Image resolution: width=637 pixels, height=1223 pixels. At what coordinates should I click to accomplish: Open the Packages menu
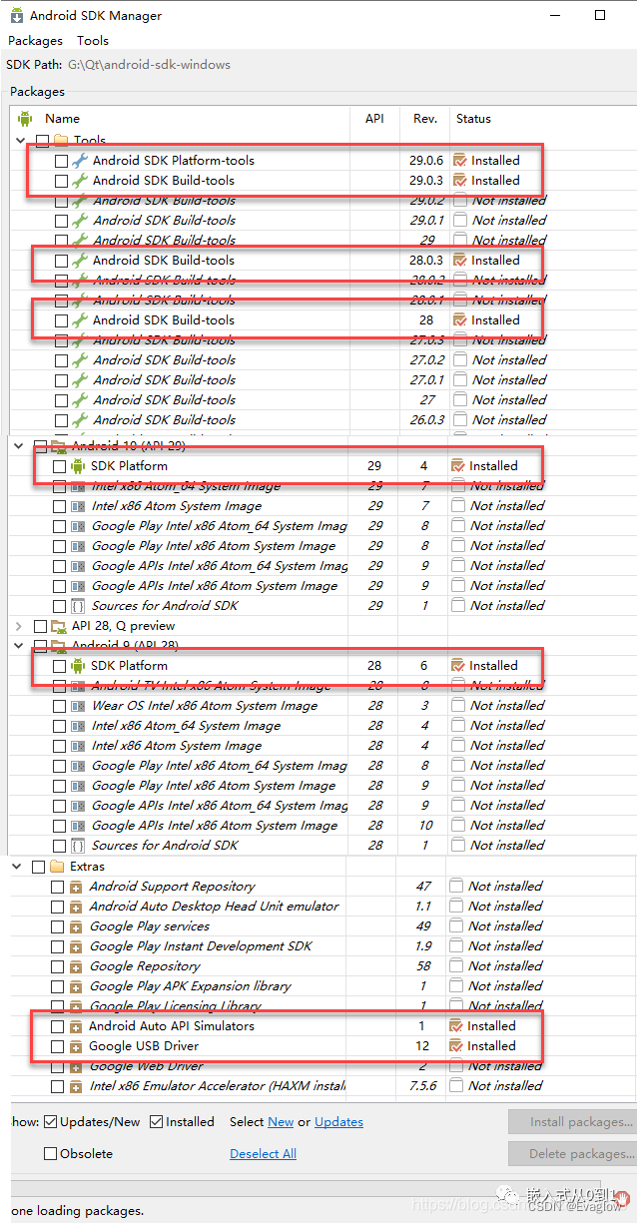(35, 41)
